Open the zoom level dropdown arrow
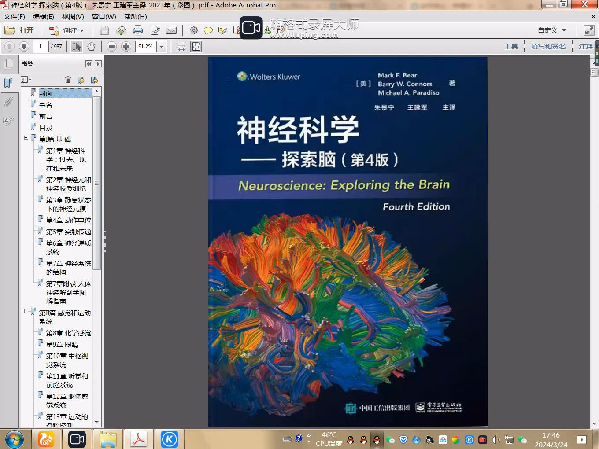This screenshot has width=599, height=449. pos(162,47)
